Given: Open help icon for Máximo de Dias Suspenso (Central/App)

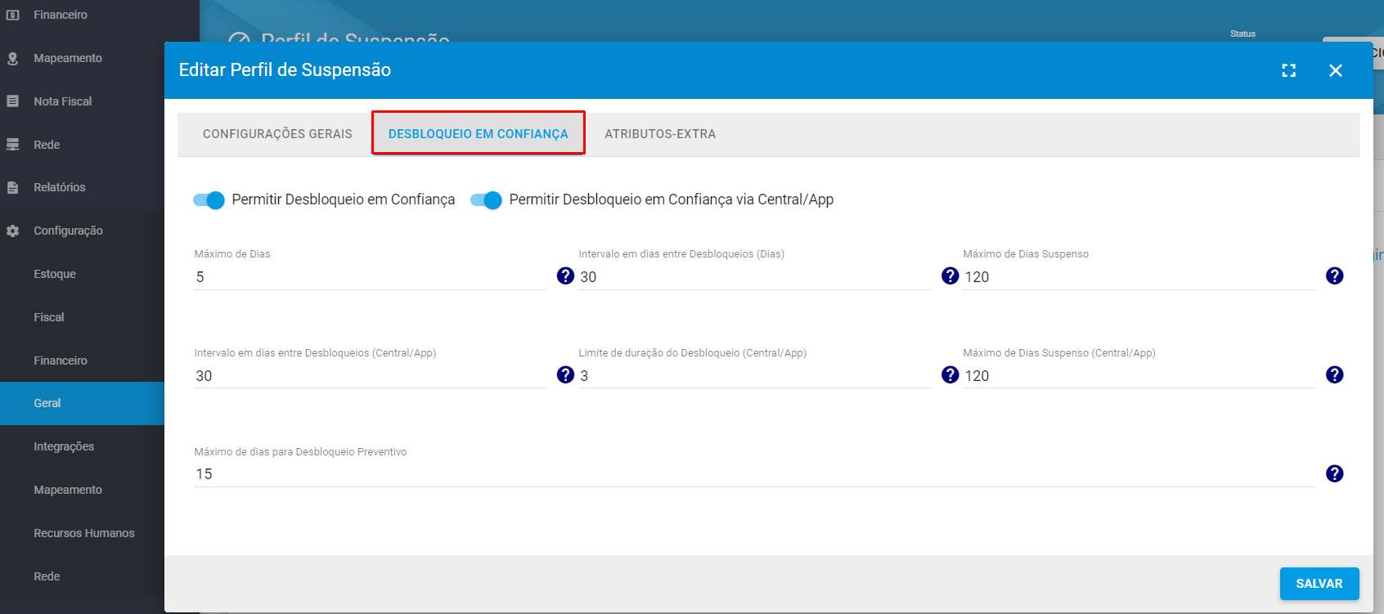Looking at the screenshot, I should click(1334, 374).
